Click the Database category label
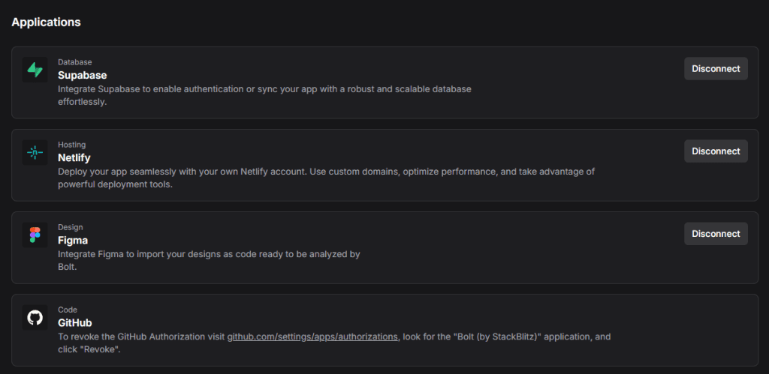This screenshot has height=374, width=769. [x=75, y=62]
